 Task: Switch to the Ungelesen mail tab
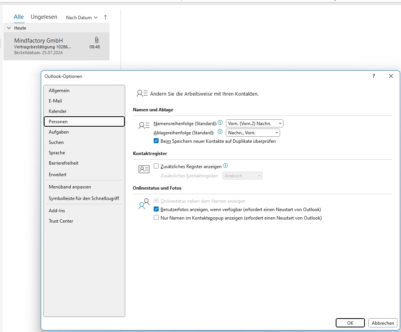44,17
